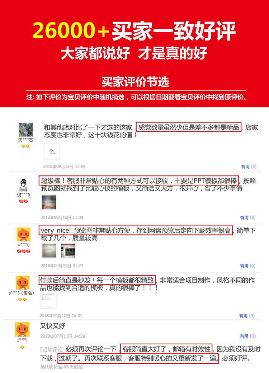The height and width of the screenshot is (373, 269).
Task: Mark the 01:27 September 21 review 有用
Action: point(244,266)
